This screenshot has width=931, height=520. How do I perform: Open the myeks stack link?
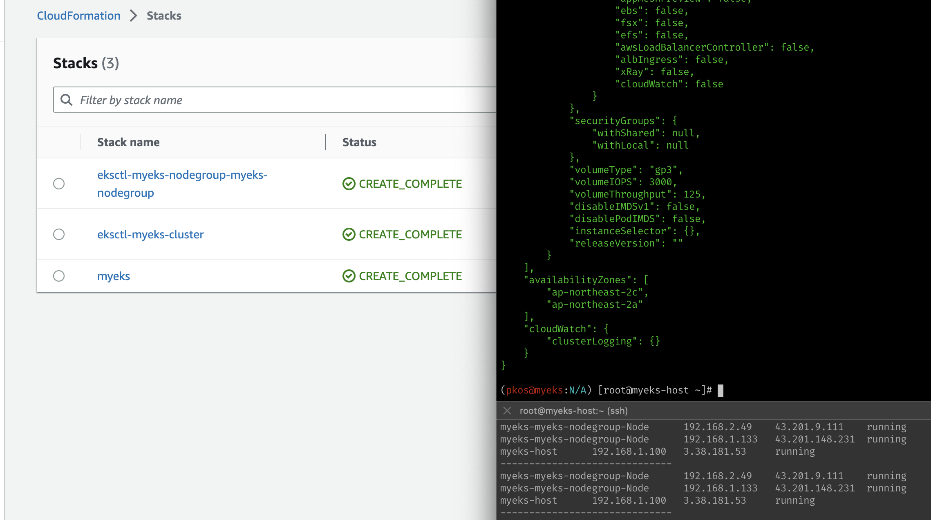click(114, 276)
